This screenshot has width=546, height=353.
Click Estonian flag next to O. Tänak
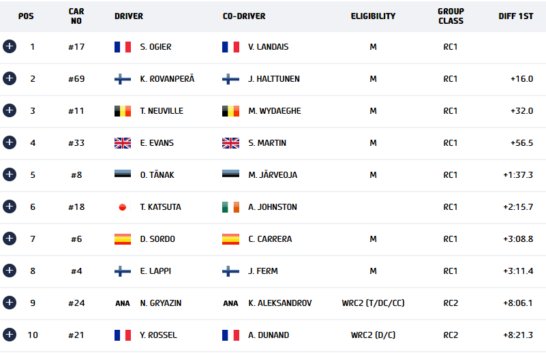tap(123, 175)
